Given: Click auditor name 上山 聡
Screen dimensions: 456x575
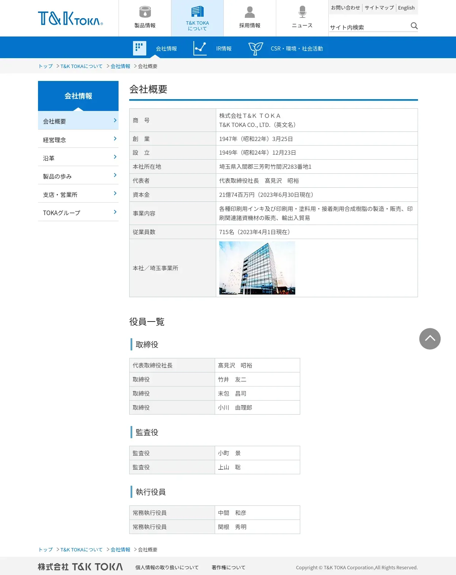Looking at the screenshot, I should pos(230,467).
